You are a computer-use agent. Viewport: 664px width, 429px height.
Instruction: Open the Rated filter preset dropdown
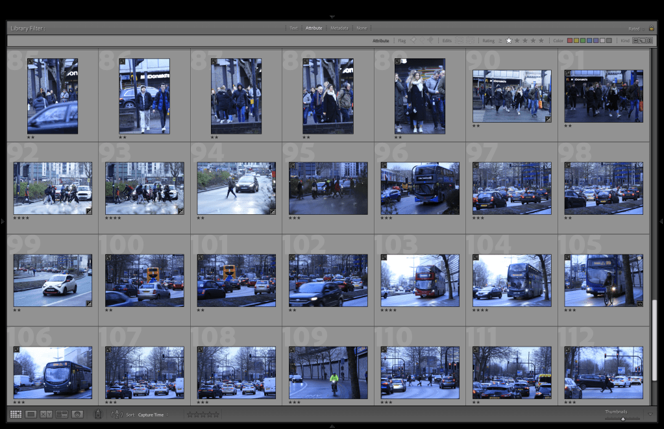(x=633, y=29)
